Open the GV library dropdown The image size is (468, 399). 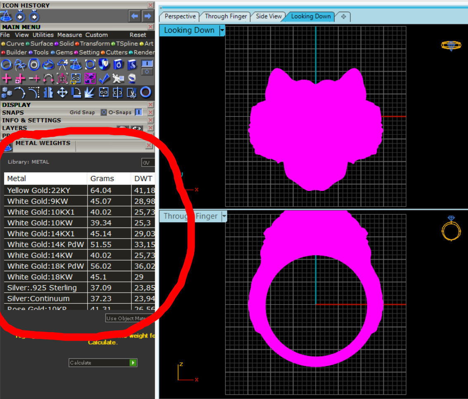click(148, 163)
